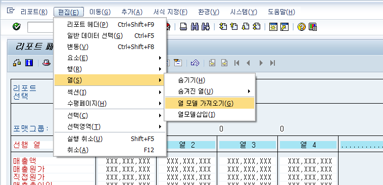The width and height of the screenshot is (383, 185).
Task: Click the Create Shortcut icon
Action: (284, 27)
